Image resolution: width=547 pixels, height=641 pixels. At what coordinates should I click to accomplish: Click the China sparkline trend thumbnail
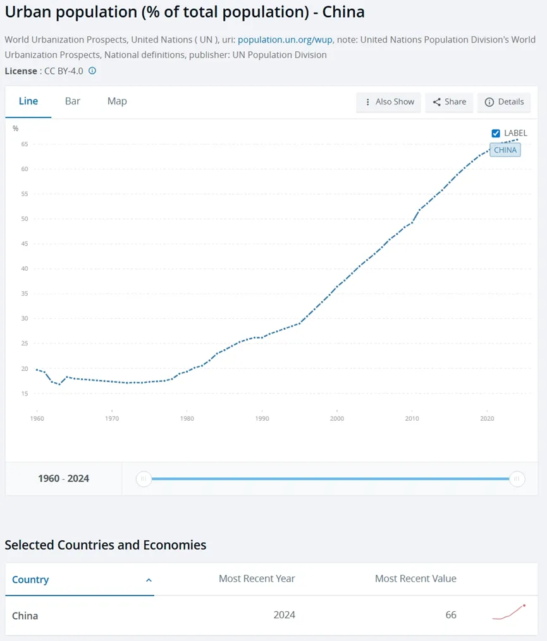point(509,613)
